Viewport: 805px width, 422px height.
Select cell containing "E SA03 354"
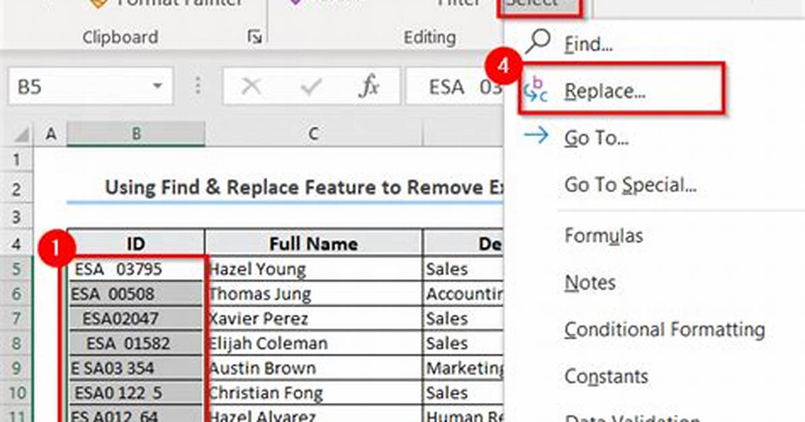coord(136,368)
